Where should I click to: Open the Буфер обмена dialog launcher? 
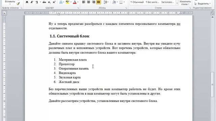[x=21, y=8]
